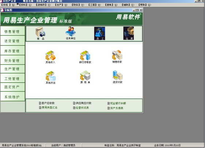Image resolution: width=205 pixels, height=148 pixels.
Task: Open the 资产负债表 report link
Action: [x=115, y=108]
